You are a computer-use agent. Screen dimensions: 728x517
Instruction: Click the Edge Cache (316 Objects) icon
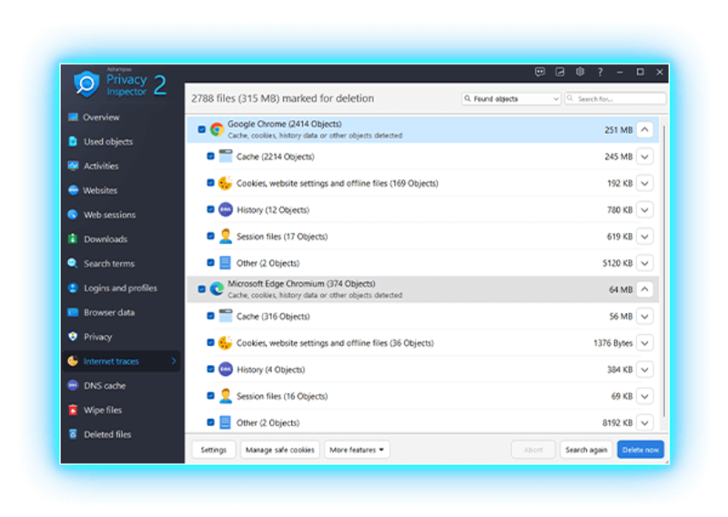pyautogui.click(x=225, y=316)
